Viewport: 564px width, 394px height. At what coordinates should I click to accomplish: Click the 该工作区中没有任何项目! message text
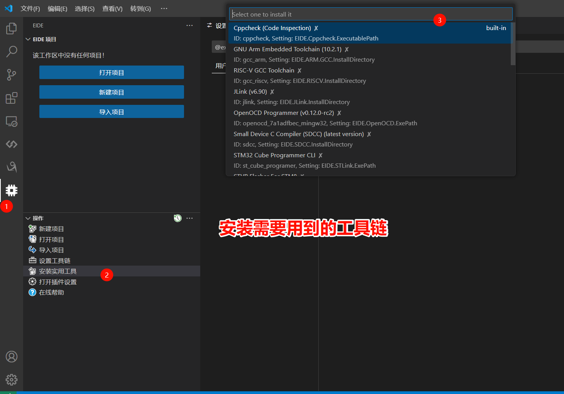click(x=69, y=55)
